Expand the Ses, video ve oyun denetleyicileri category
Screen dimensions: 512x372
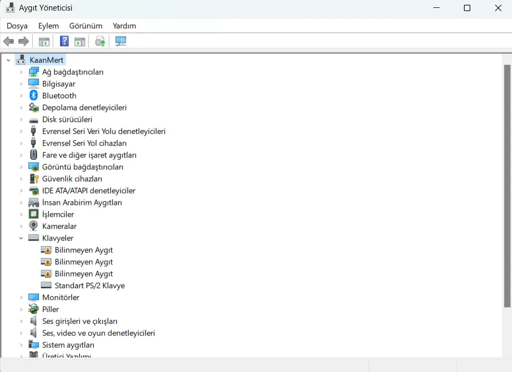[21, 333]
